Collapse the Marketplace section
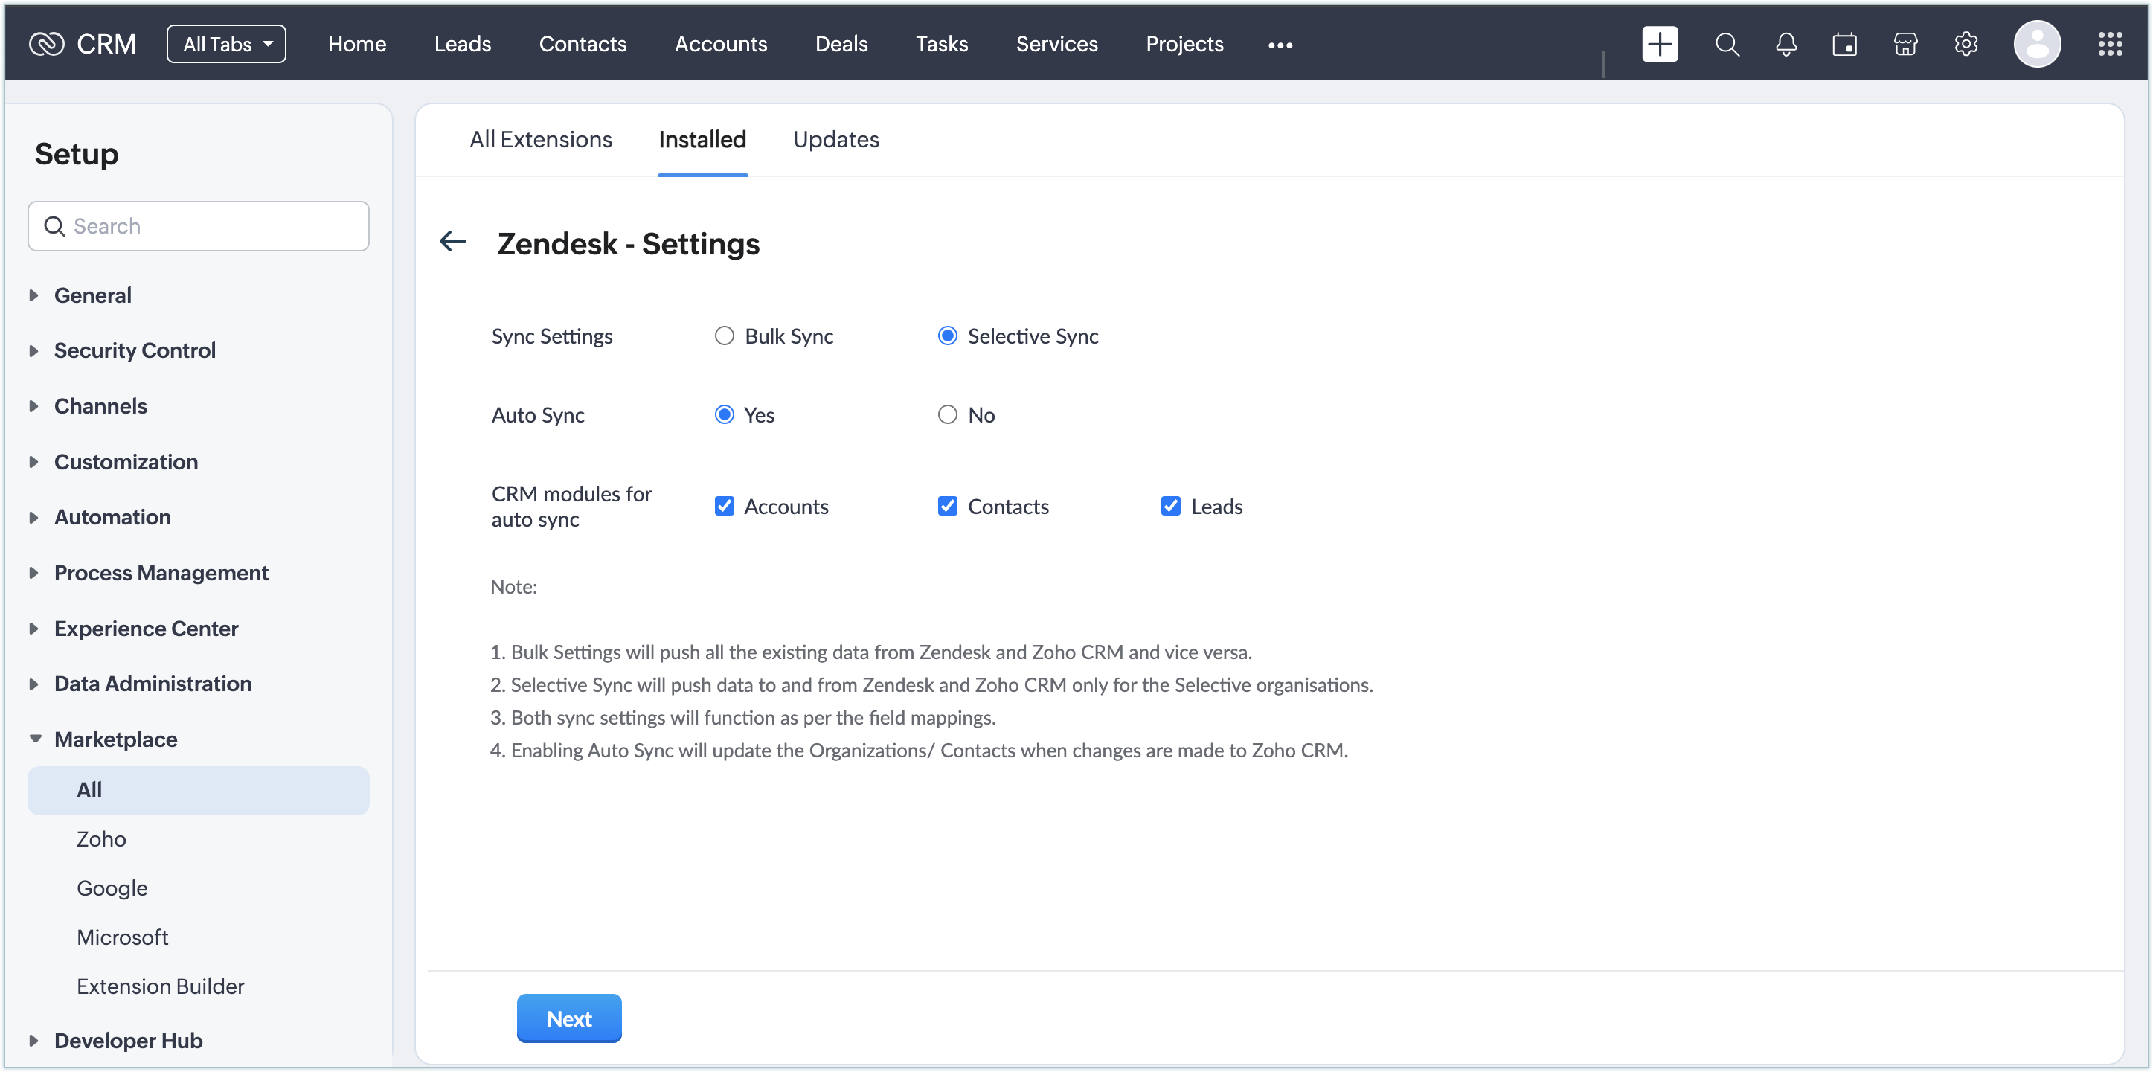2153x1072 pixels. tap(115, 739)
